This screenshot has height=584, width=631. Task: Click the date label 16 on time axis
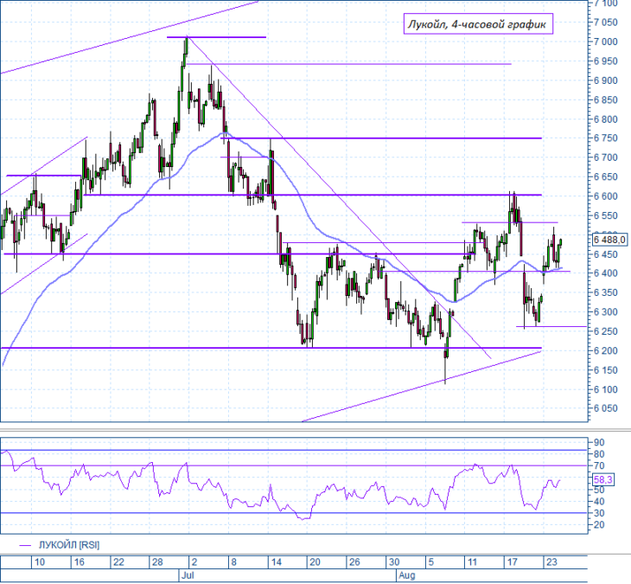click(x=80, y=562)
